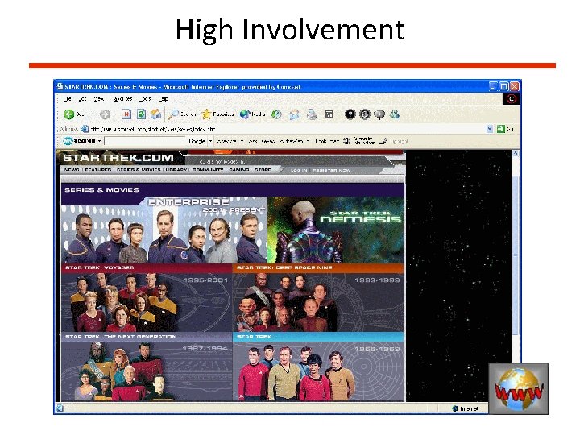Image resolution: width=580 pixels, height=435 pixels.
Task: Go to the Home page icon
Action: (x=155, y=114)
